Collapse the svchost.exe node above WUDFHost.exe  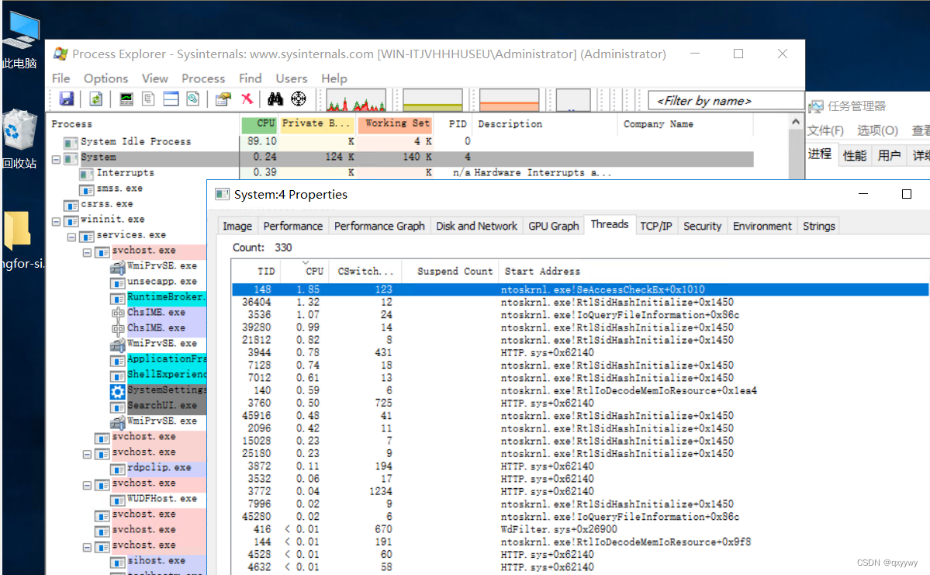pos(87,485)
